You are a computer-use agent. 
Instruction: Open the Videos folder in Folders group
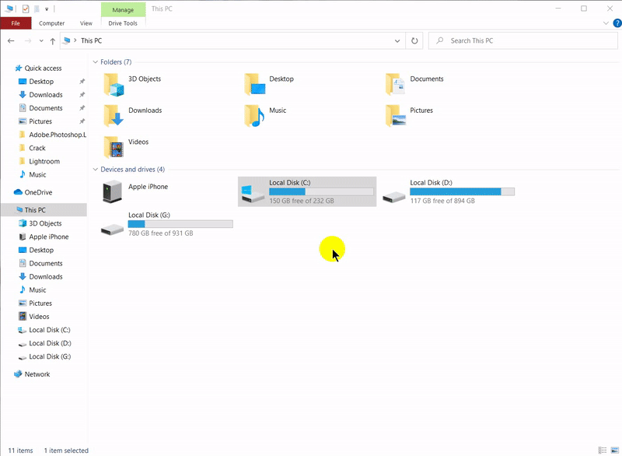pos(114,147)
